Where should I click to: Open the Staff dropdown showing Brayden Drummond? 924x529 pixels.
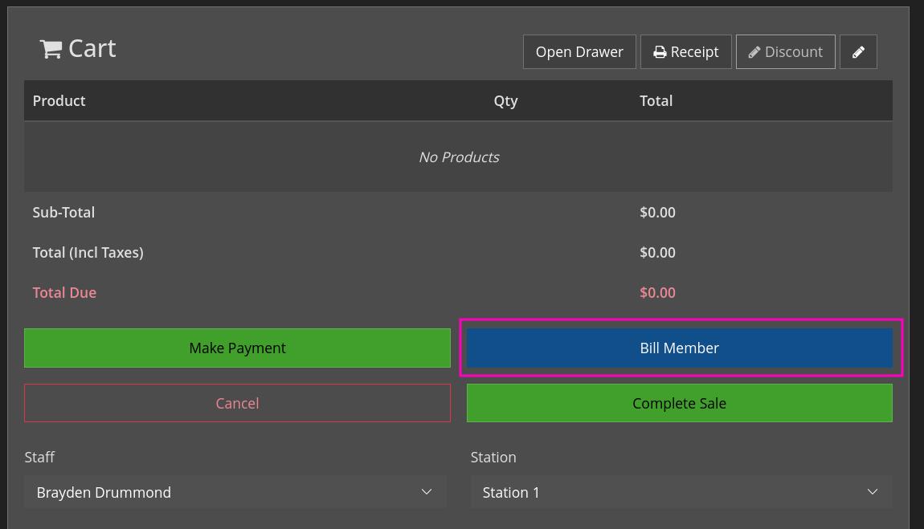(x=235, y=492)
